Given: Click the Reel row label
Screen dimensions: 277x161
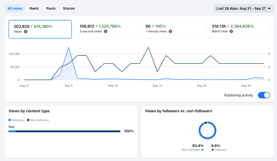Looking at the screenshot, I should coord(11,127).
